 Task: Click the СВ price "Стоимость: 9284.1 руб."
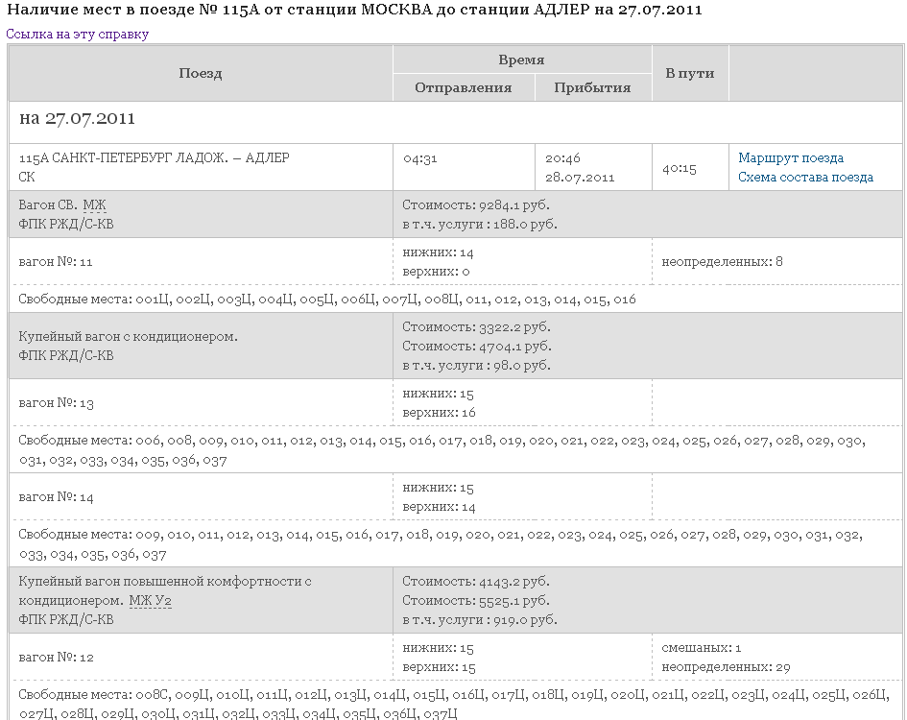click(476, 205)
